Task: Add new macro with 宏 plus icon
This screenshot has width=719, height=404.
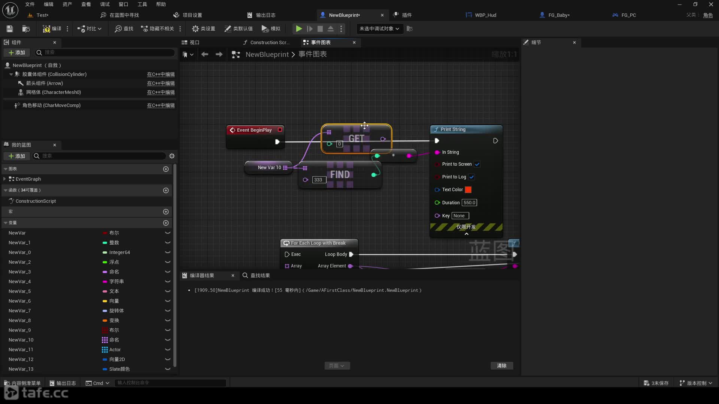Action: coord(166,212)
